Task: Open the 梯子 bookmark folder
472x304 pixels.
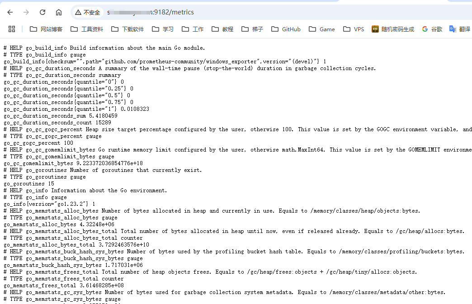Action: (252, 29)
